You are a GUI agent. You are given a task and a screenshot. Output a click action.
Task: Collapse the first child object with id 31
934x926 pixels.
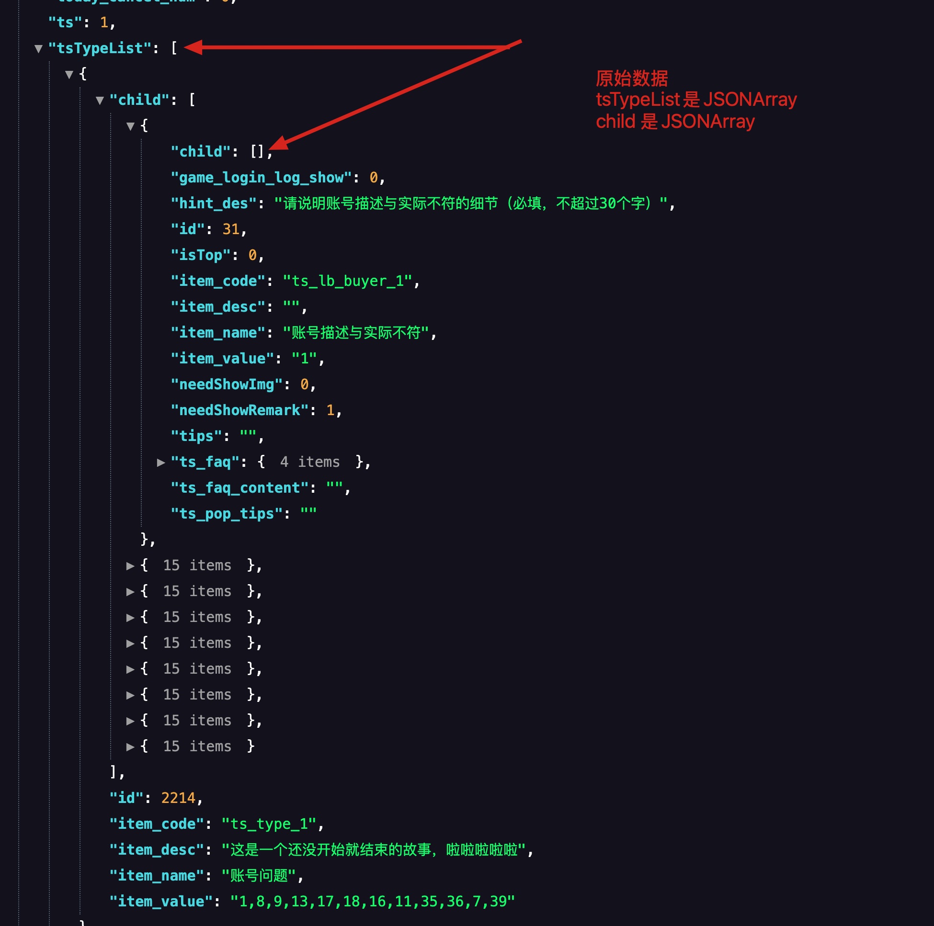tap(130, 126)
